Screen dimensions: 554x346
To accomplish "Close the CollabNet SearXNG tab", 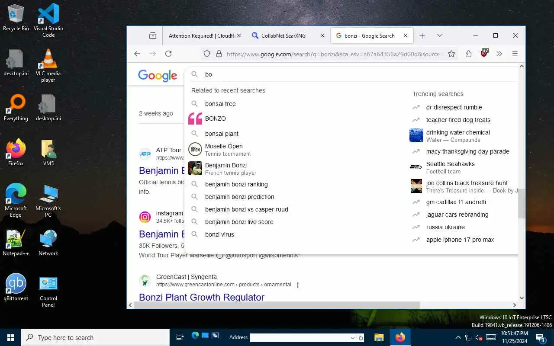I will tap(322, 35).
